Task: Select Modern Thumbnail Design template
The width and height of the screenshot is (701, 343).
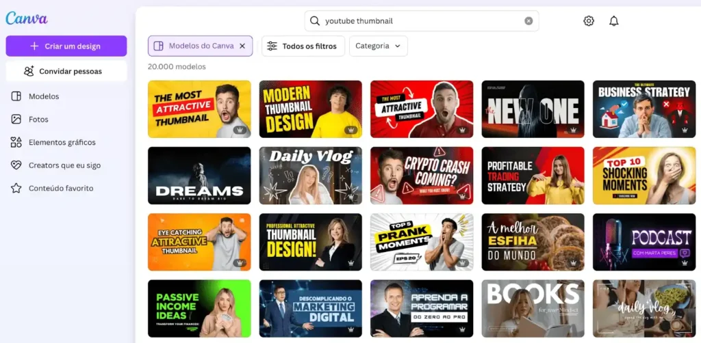Action: (311, 109)
